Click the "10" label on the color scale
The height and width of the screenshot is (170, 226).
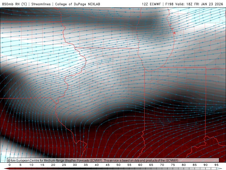(x=31, y=165)
